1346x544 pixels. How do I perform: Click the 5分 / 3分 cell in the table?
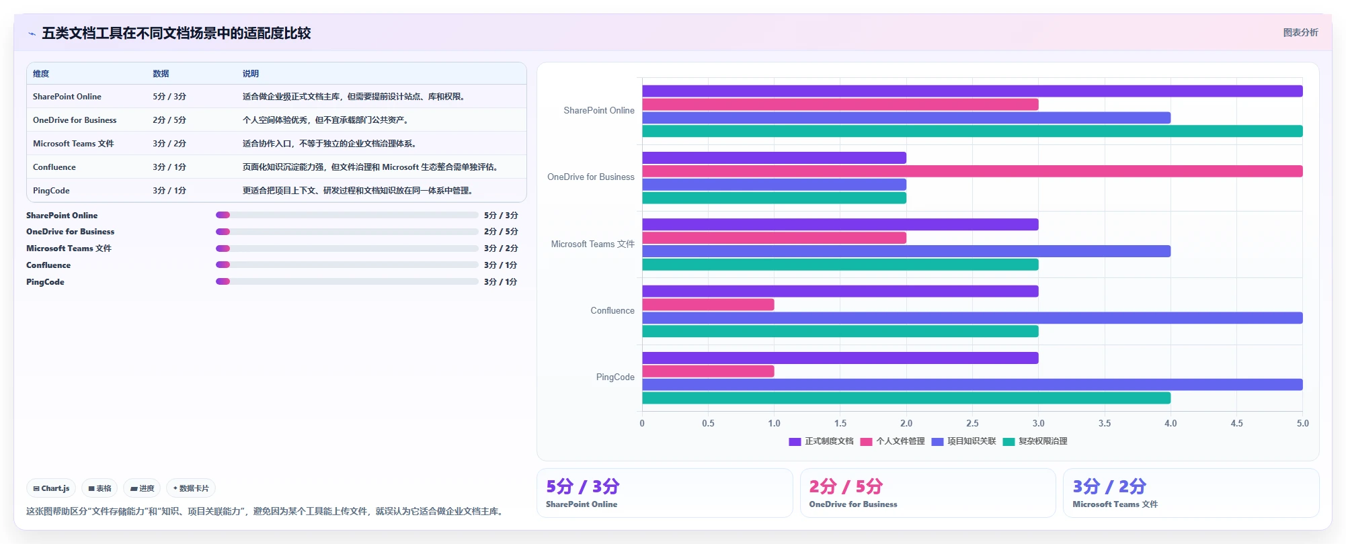pyautogui.click(x=169, y=97)
